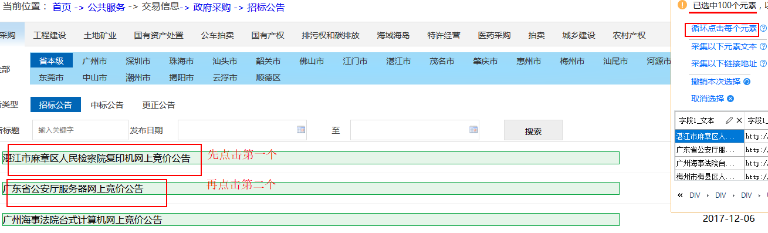Filter by 梅州市 region
This screenshot has width=768, height=233.
572,61
